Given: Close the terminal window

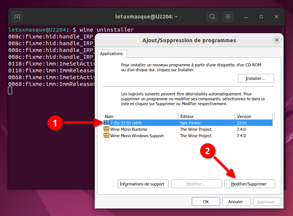Looking at the screenshot, I should click(x=276, y=17).
